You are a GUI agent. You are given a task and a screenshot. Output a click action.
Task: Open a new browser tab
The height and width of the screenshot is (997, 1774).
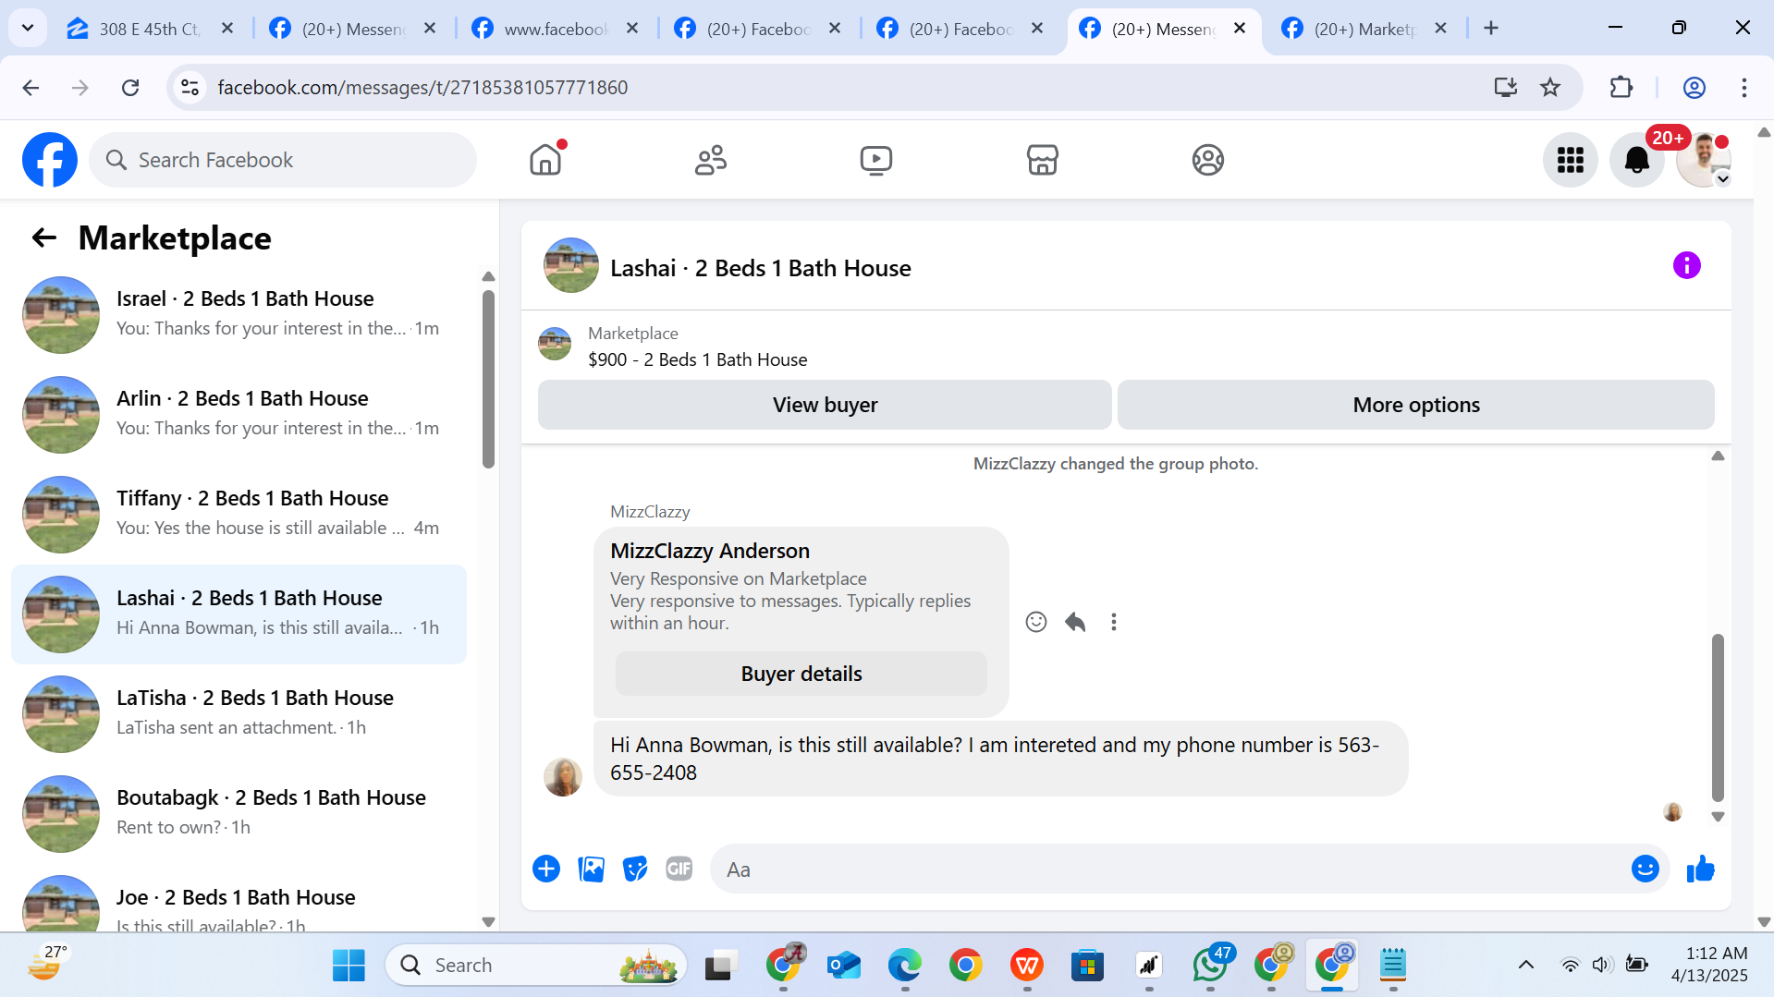click(1491, 29)
